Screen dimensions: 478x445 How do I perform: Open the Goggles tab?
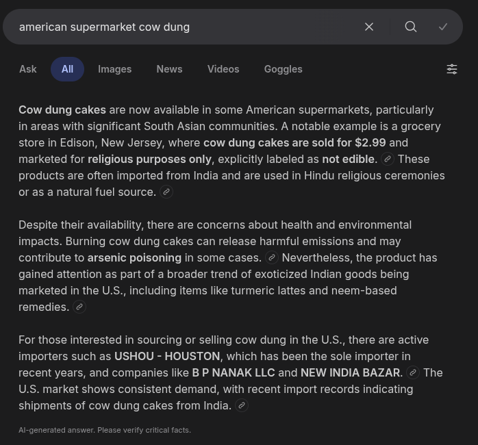coord(283,69)
